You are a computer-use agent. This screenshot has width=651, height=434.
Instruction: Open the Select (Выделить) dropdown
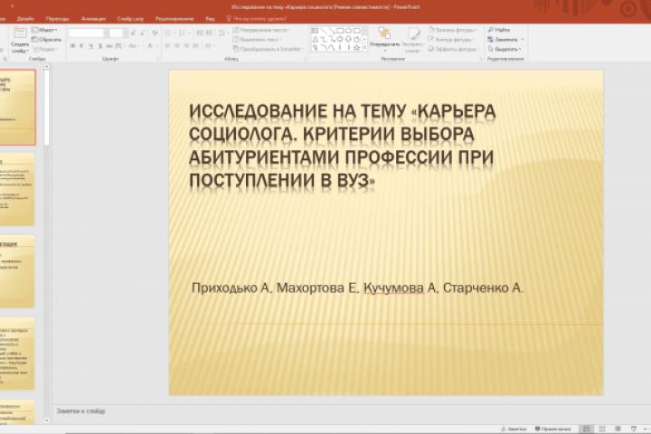tap(505, 49)
